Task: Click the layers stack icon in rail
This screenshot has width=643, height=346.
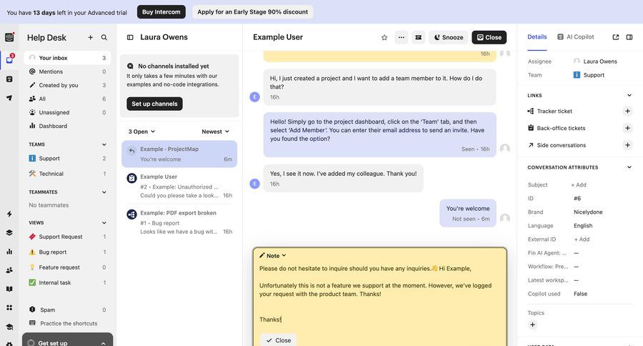Action: pyautogui.click(x=9, y=233)
